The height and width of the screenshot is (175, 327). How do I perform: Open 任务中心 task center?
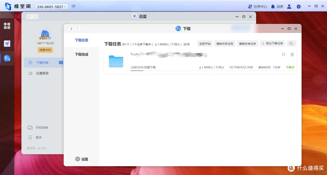coord(257,7)
